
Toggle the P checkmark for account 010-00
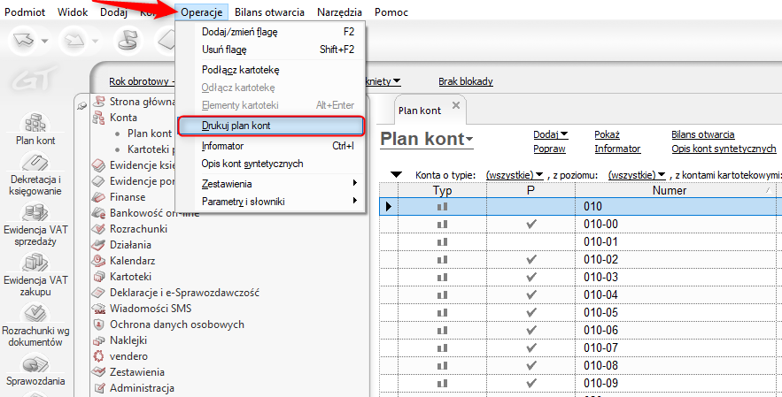coord(530,225)
